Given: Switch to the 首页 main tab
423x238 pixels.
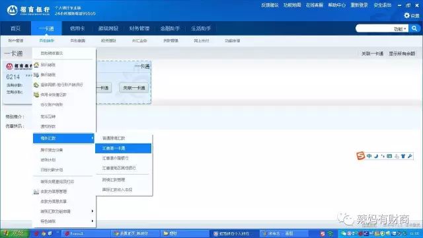Looking at the screenshot, I should [x=15, y=28].
